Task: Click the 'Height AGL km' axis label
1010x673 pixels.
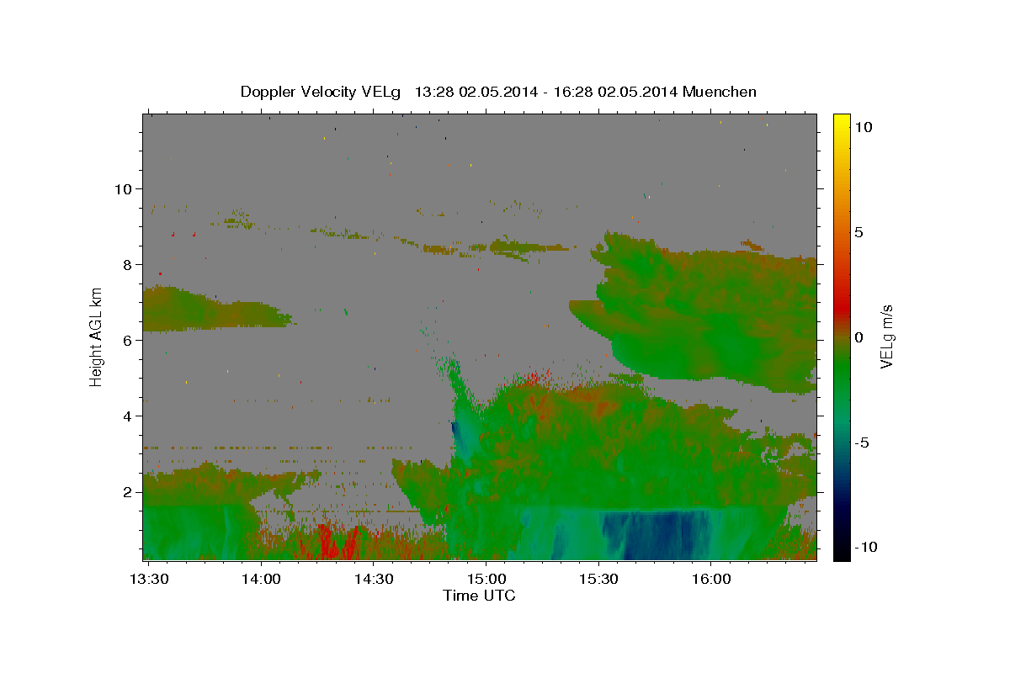Action: click(x=97, y=336)
